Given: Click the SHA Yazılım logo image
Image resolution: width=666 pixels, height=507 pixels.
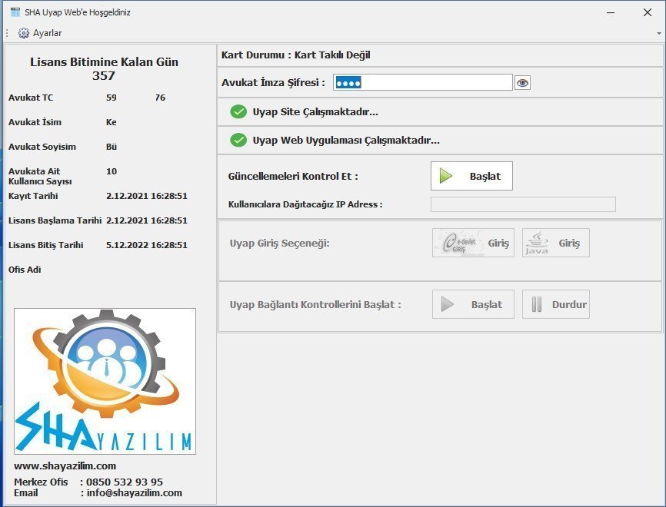Looking at the screenshot, I should click(x=105, y=382).
